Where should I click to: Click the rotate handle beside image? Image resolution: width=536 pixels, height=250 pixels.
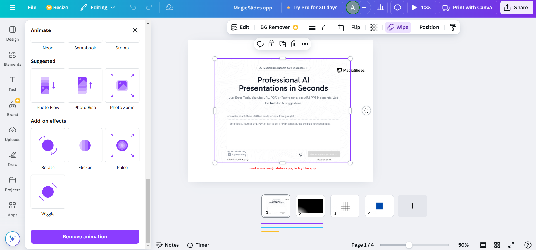tap(366, 111)
